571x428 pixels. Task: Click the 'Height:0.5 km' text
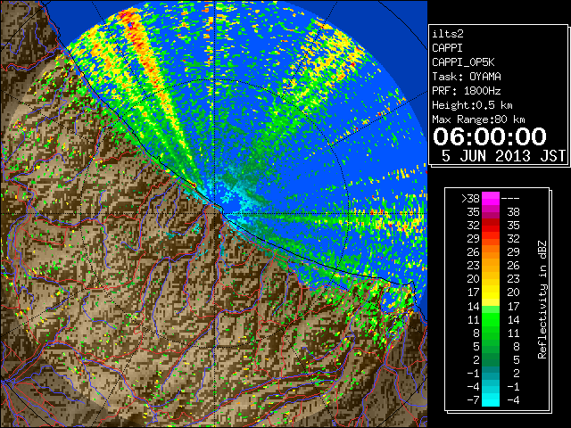click(472, 105)
